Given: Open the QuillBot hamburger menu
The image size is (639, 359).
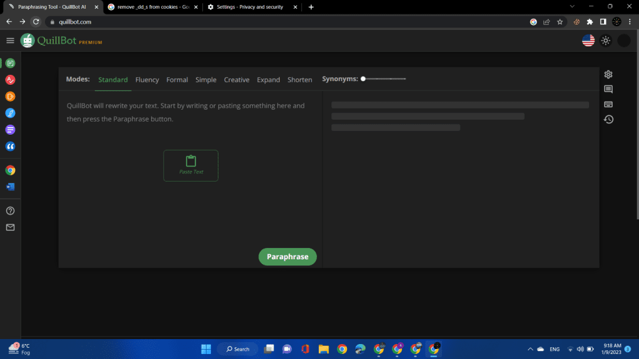Looking at the screenshot, I should tap(10, 41).
